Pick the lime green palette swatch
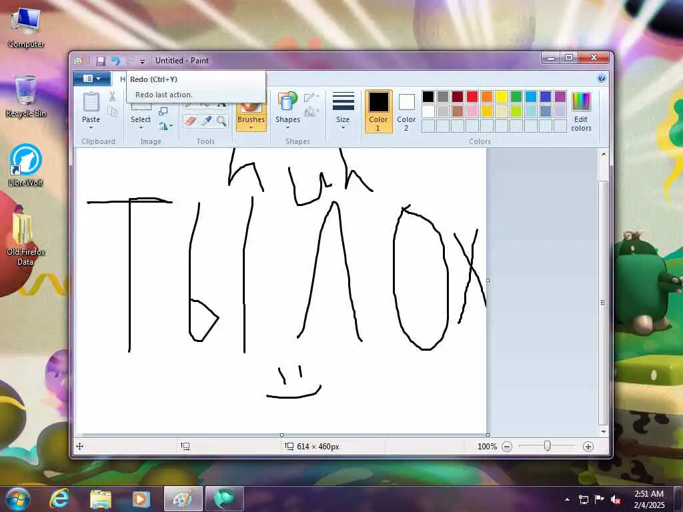The image size is (683, 512). tap(516, 111)
